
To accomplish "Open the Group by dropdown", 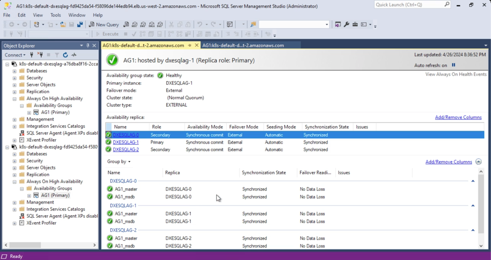I will [x=119, y=162].
